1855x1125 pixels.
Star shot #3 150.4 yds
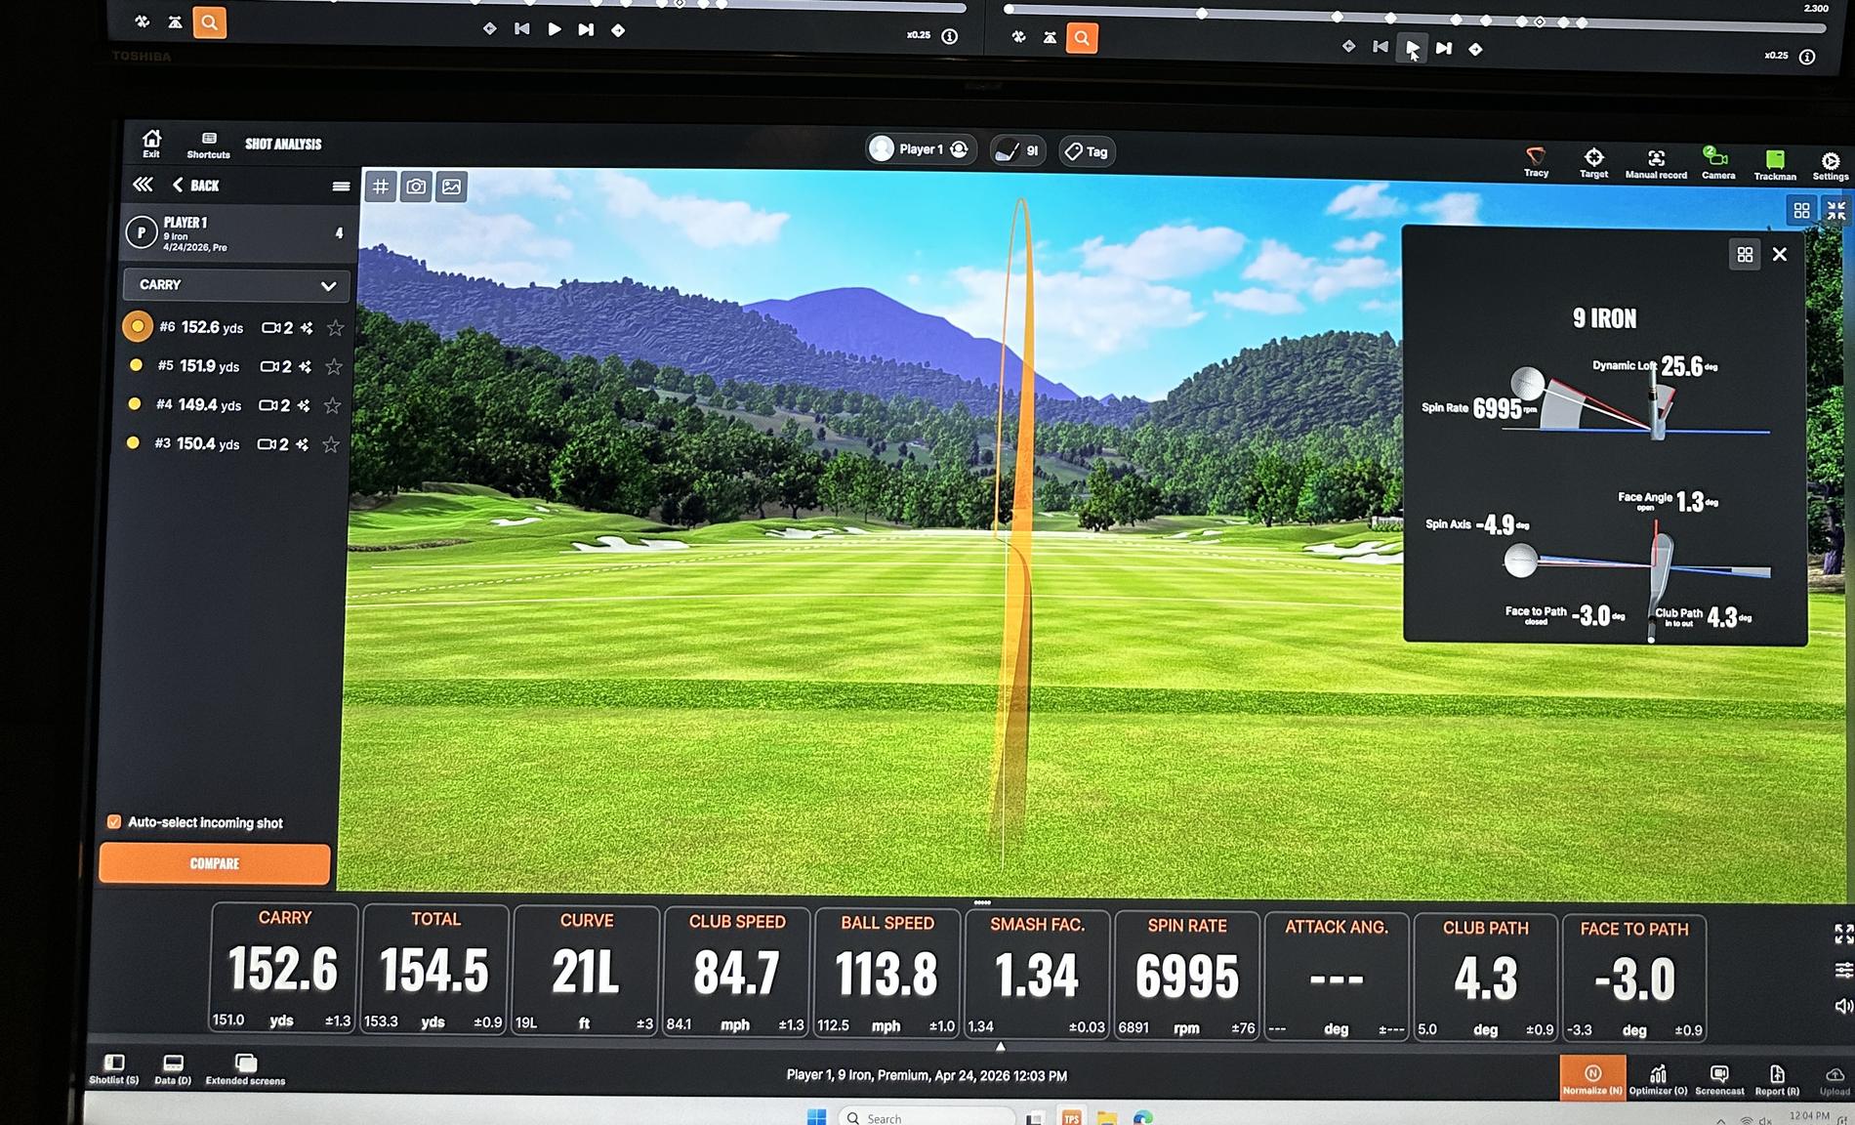tap(331, 444)
